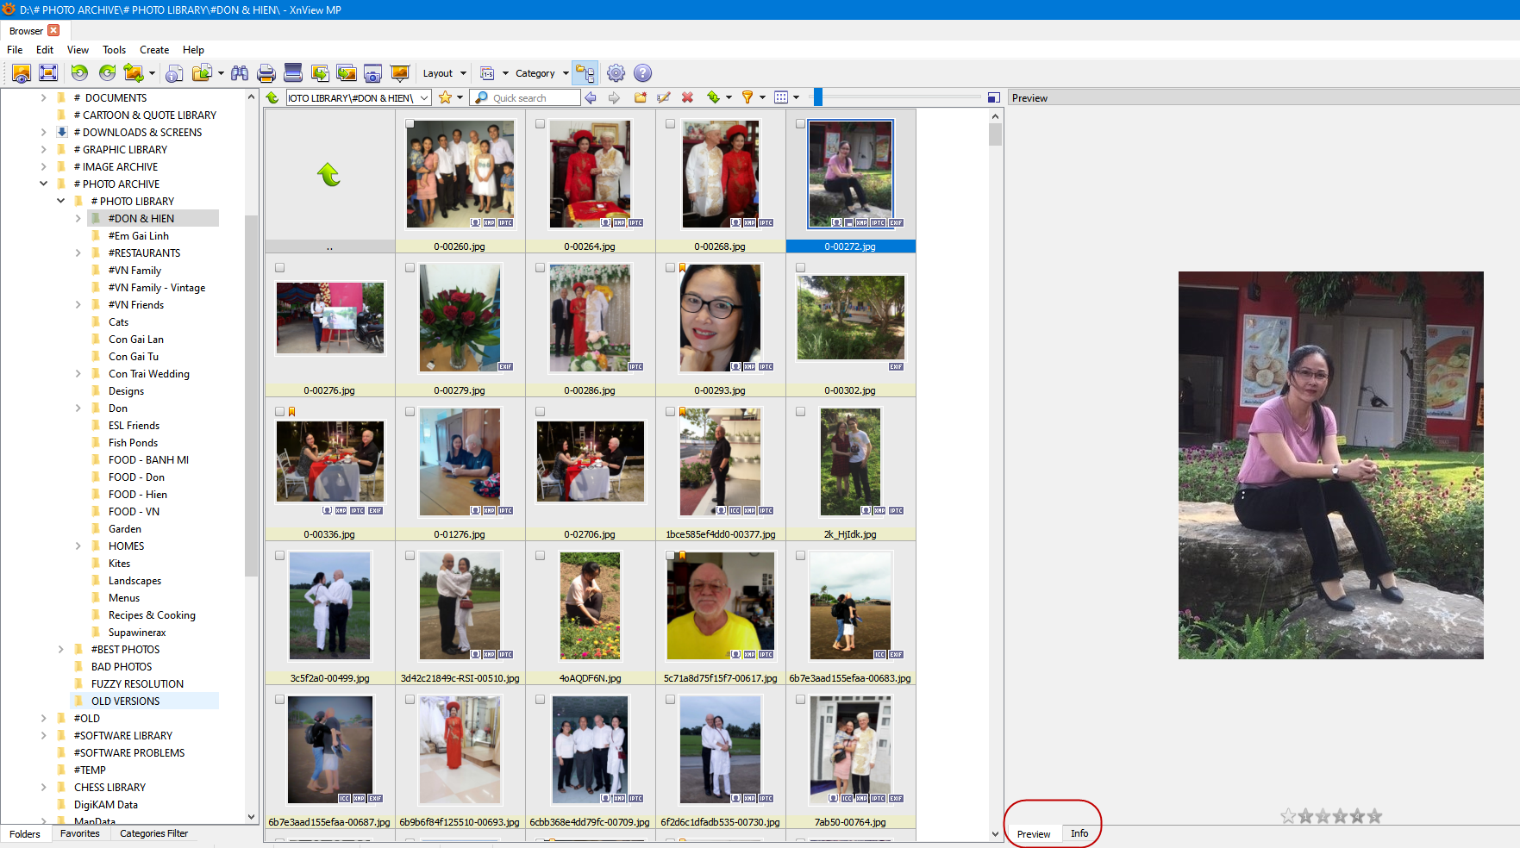The width and height of the screenshot is (1520, 848).
Task: Click the thumbnail size slider handle
Action: tap(818, 97)
